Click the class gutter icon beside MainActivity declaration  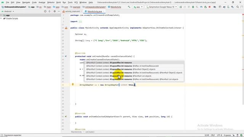(x=66, y=28)
